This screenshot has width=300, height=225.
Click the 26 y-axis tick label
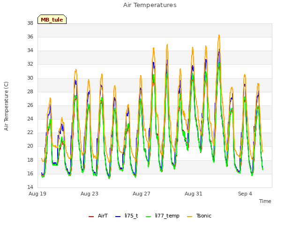click(x=30, y=105)
